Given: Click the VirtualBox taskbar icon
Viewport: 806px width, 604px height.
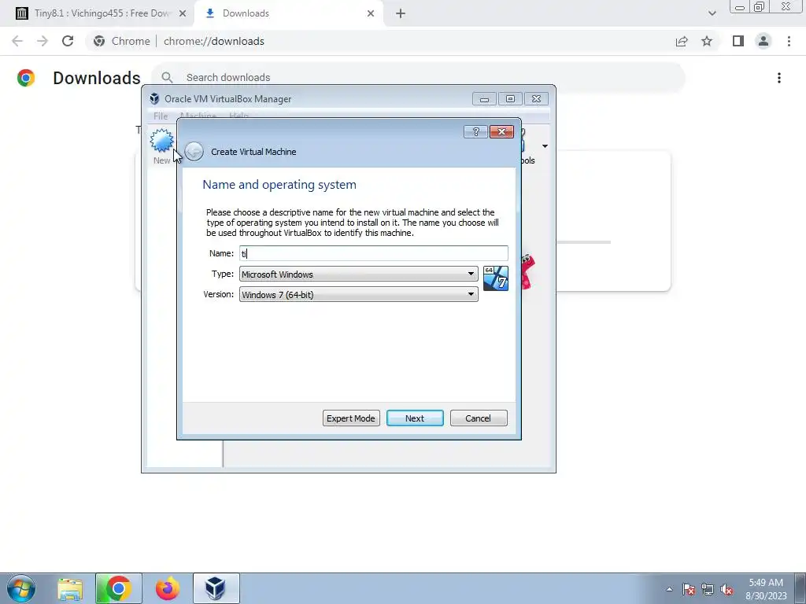Looking at the screenshot, I should tap(216, 588).
